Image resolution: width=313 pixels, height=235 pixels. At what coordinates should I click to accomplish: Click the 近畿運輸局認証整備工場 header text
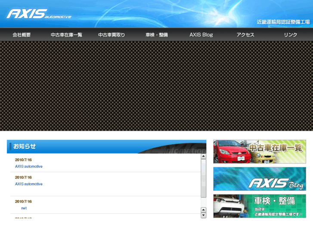pos(283,22)
